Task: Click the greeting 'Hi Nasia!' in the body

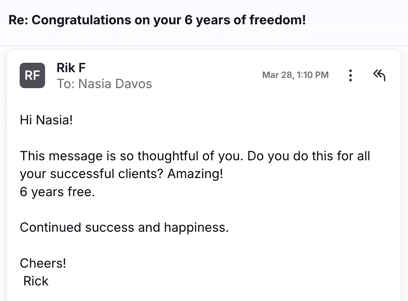Action: point(47,120)
